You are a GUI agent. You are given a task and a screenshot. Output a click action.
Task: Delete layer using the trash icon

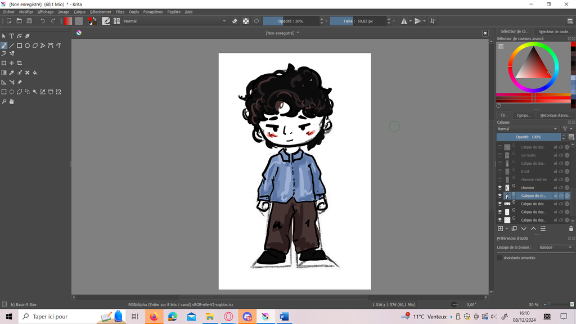571,229
